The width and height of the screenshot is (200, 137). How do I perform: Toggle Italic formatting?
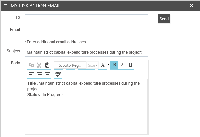click(x=122, y=65)
